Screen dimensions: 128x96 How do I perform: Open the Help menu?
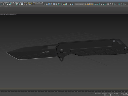coord(42,2)
